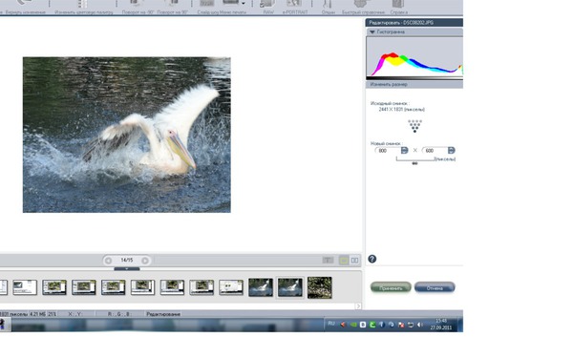
Task: Click the round question mark help icon
Action: 372,259
